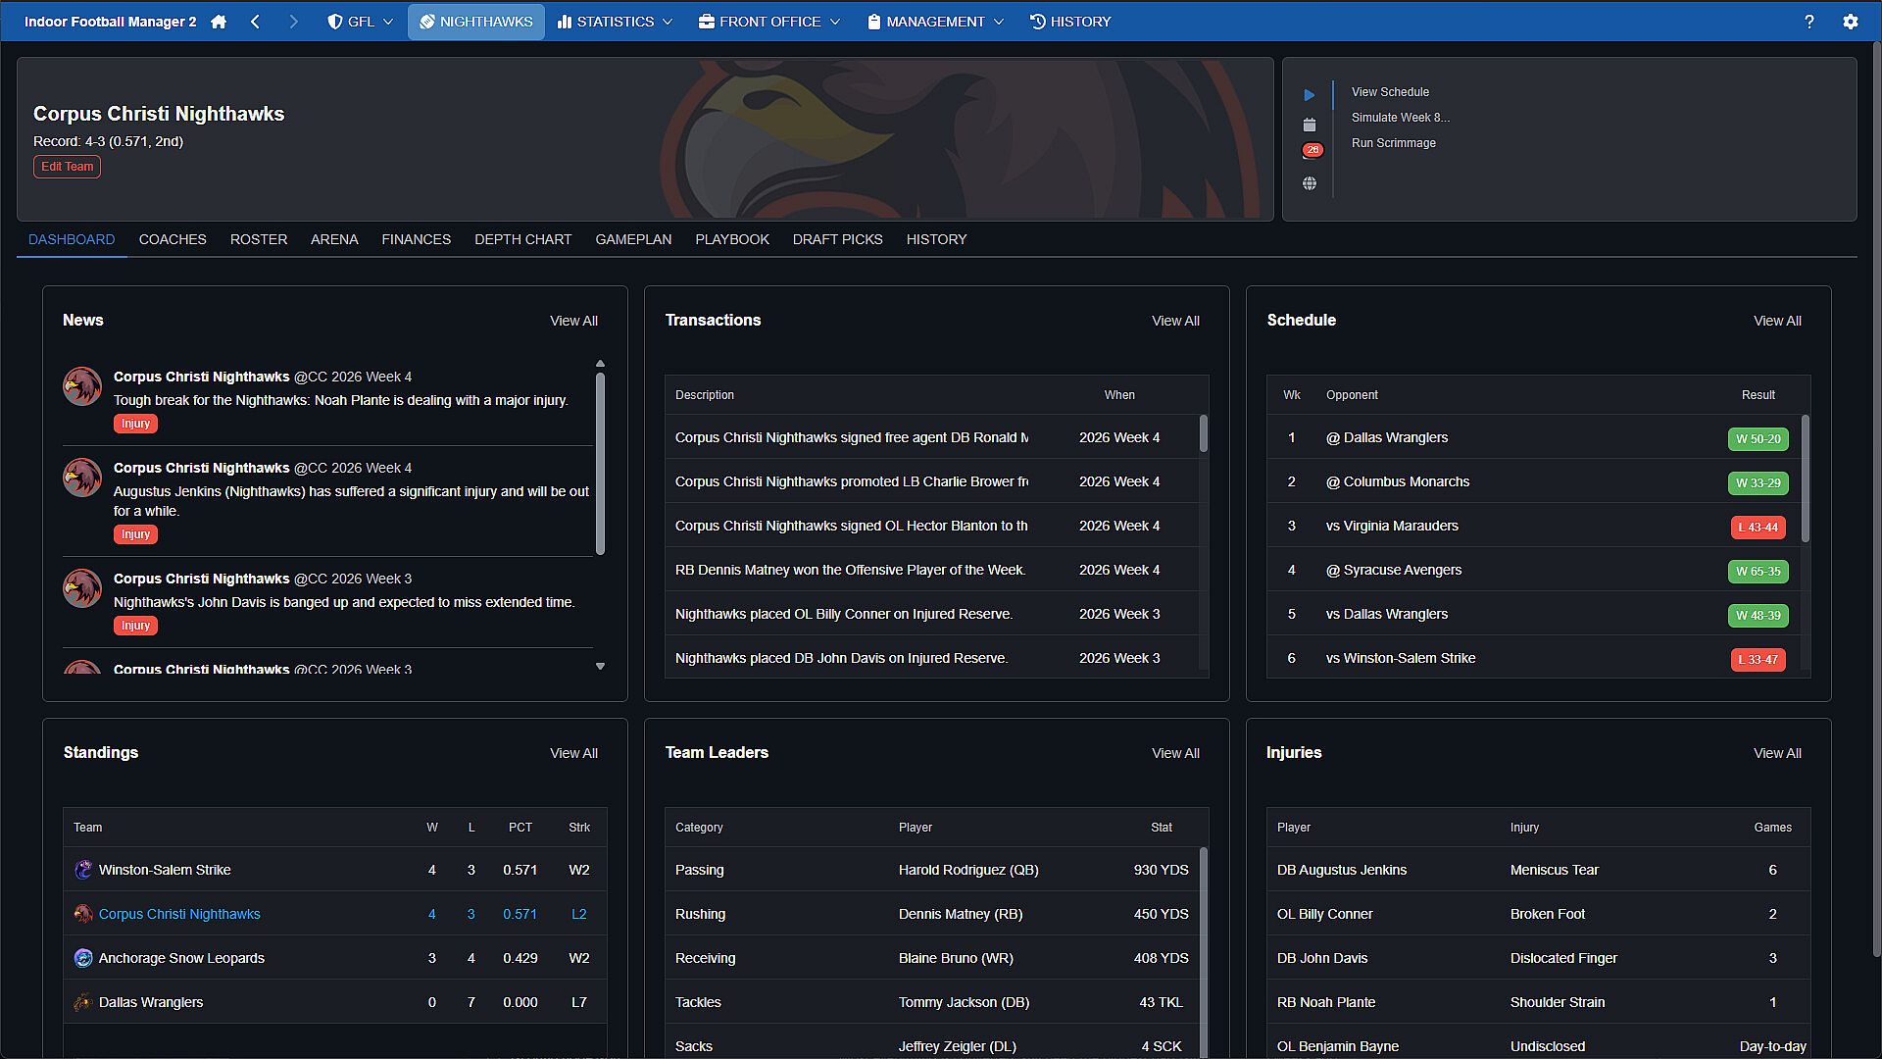This screenshot has height=1059, width=1882.
Task: Select the calendar icon in the action panel
Action: tap(1309, 125)
